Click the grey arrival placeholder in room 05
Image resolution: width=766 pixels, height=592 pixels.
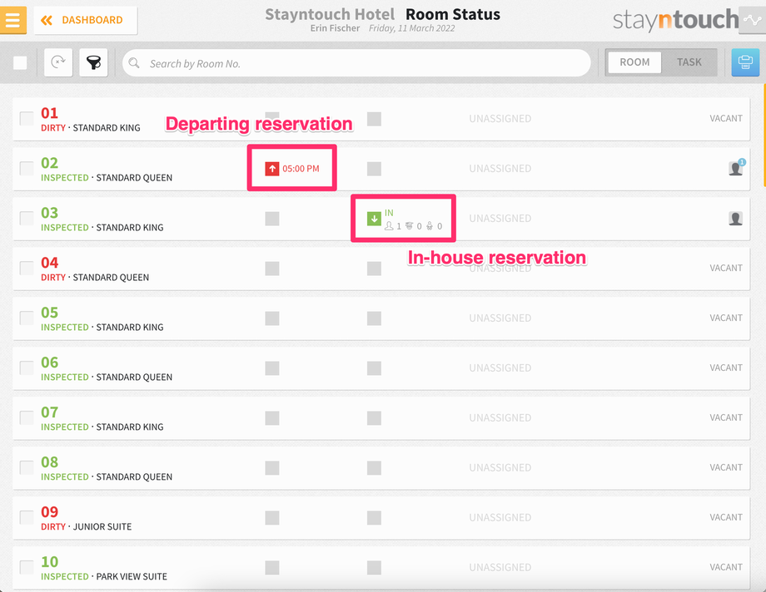[374, 318]
